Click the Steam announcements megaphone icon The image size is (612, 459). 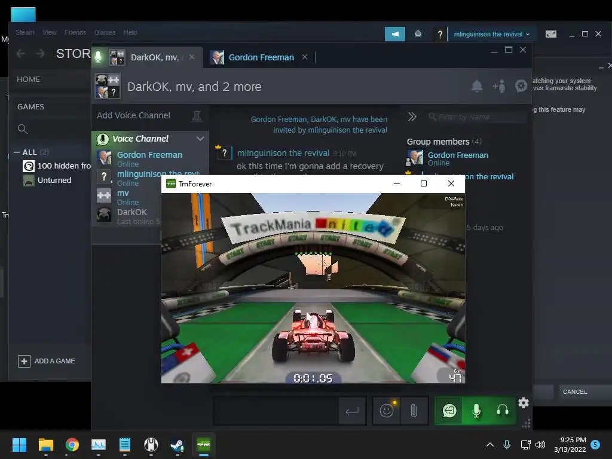coord(395,34)
